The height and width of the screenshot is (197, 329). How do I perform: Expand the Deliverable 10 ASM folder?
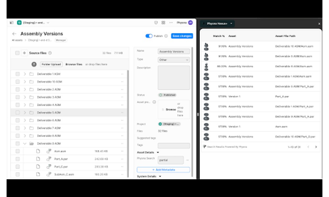(25, 82)
